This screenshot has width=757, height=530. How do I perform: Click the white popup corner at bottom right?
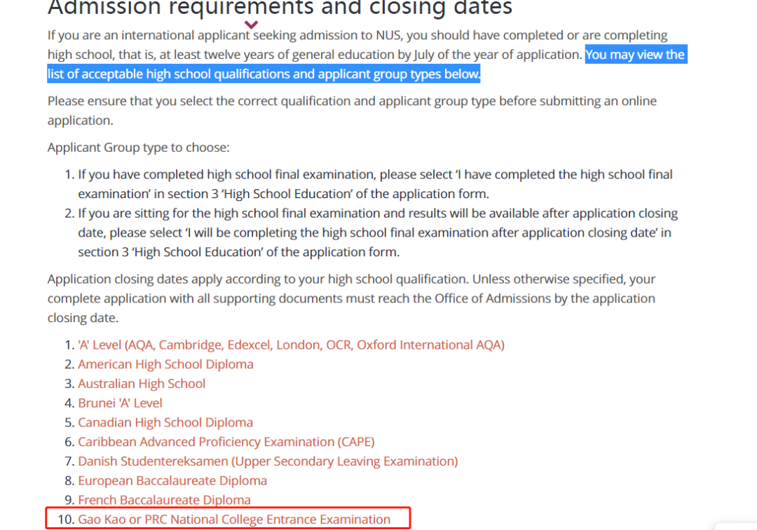click(736, 526)
